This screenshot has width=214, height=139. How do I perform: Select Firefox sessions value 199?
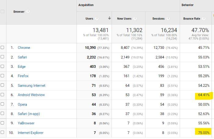click(161, 76)
